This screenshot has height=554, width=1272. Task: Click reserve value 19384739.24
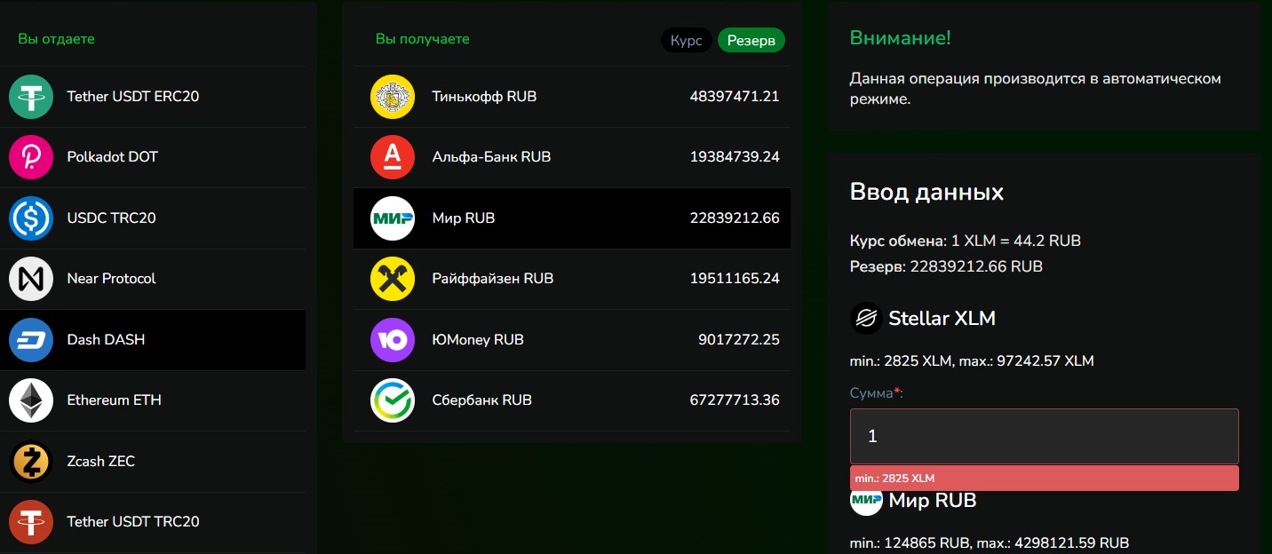735,157
